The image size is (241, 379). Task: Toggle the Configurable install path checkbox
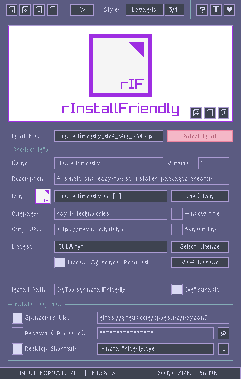(x=177, y=290)
